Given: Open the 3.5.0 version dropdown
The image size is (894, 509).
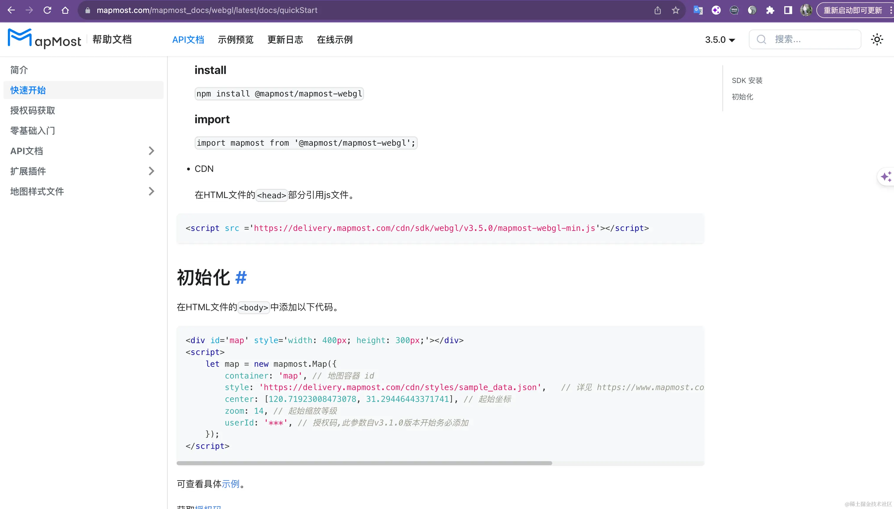Looking at the screenshot, I should pos(720,40).
